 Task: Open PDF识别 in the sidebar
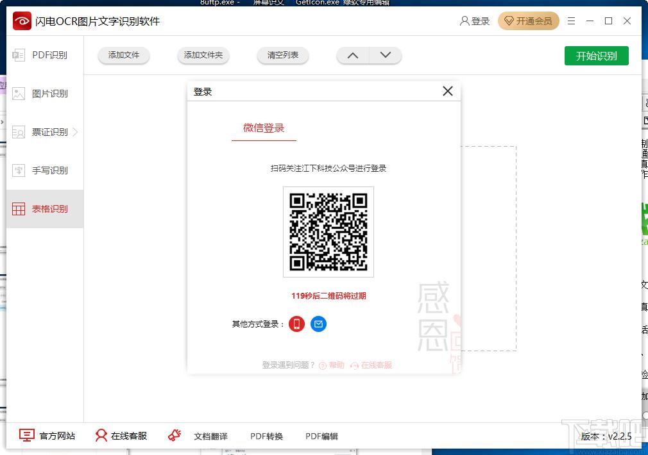(x=45, y=55)
